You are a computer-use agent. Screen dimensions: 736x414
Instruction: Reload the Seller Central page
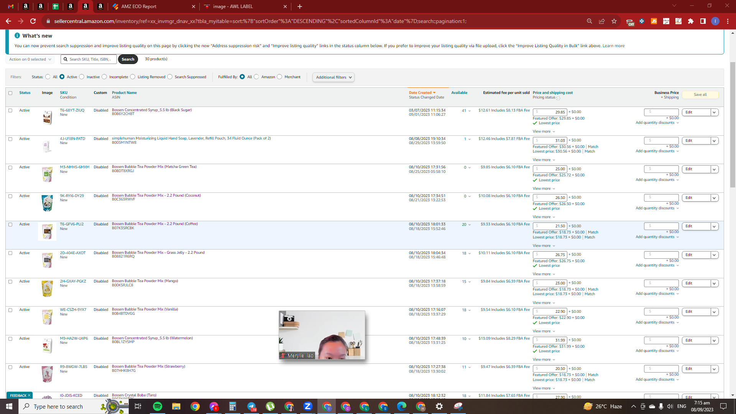[x=33, y=21]
